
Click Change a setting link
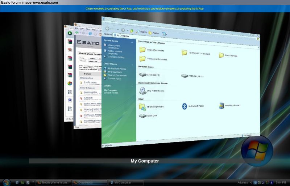(x=116, y=57)
